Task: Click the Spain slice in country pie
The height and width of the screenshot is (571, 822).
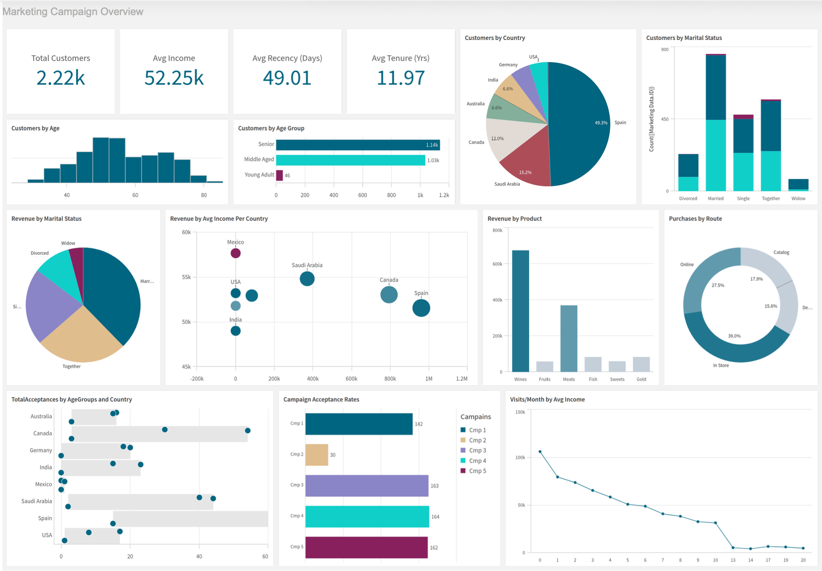Action: 580,124
